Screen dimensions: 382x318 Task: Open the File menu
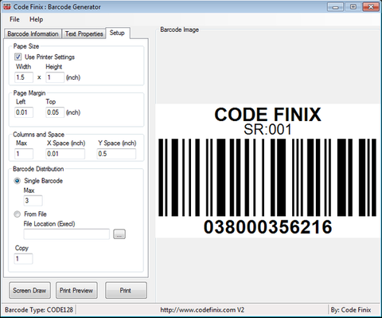coord(14,19)
